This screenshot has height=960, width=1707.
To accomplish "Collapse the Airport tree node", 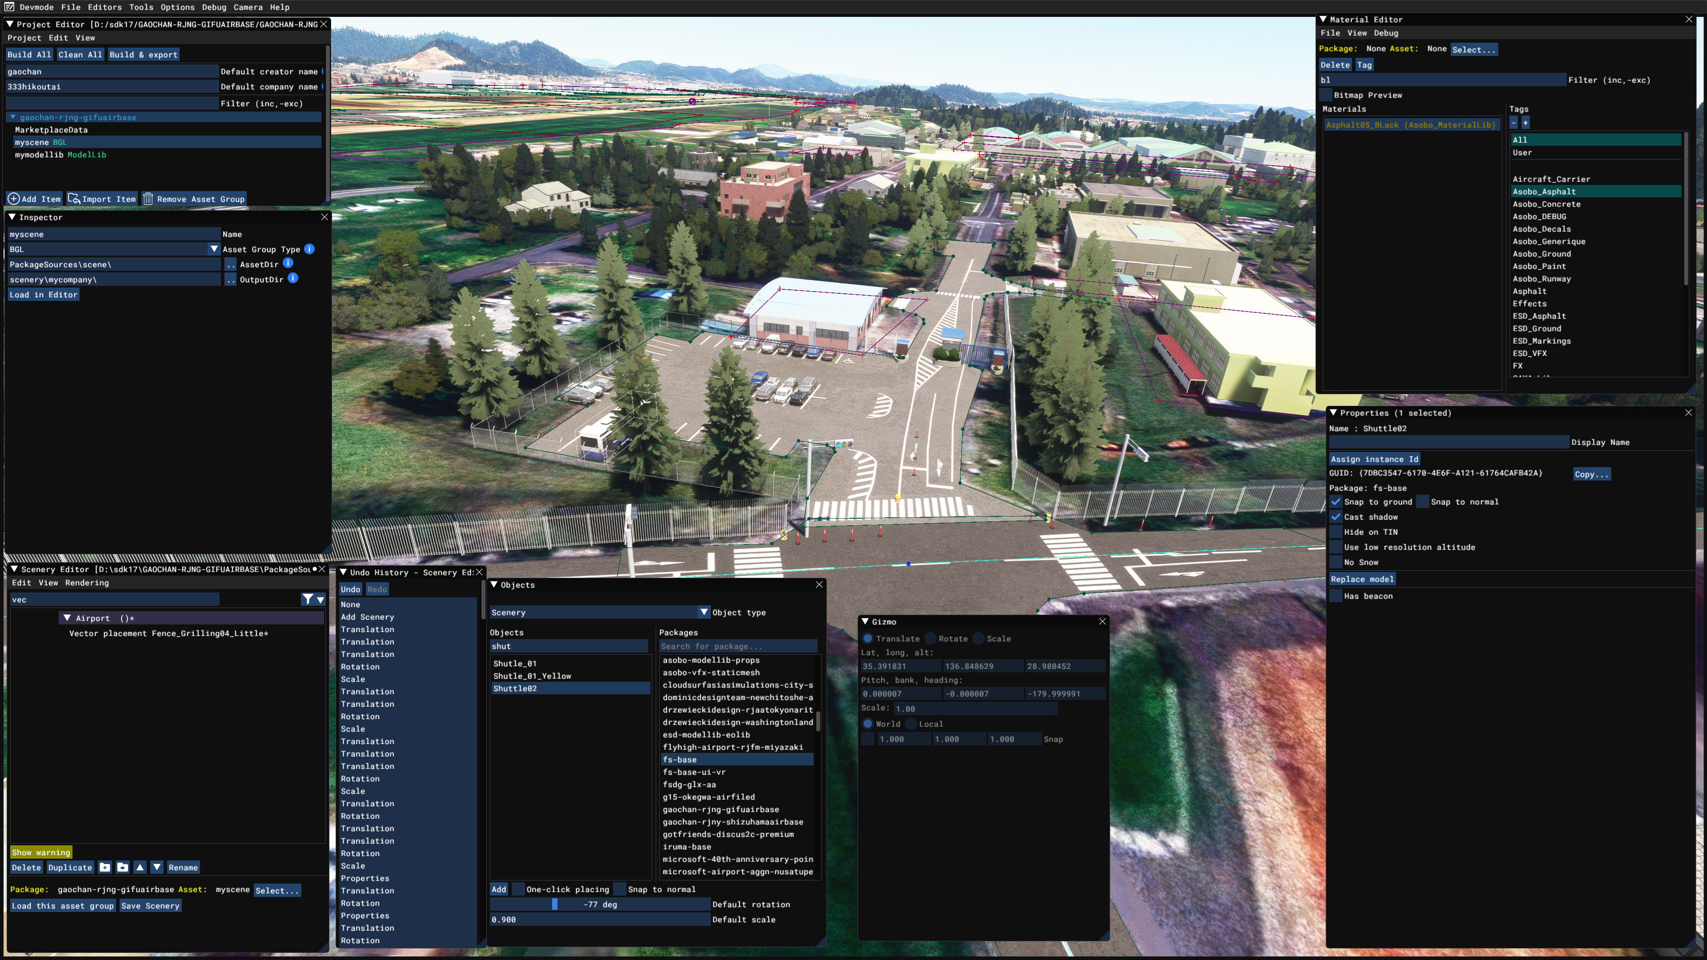I will coord(66,618).
